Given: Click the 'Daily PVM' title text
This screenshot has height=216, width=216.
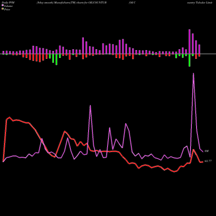Looking at the screenshot, I should (x=8, y=3).
